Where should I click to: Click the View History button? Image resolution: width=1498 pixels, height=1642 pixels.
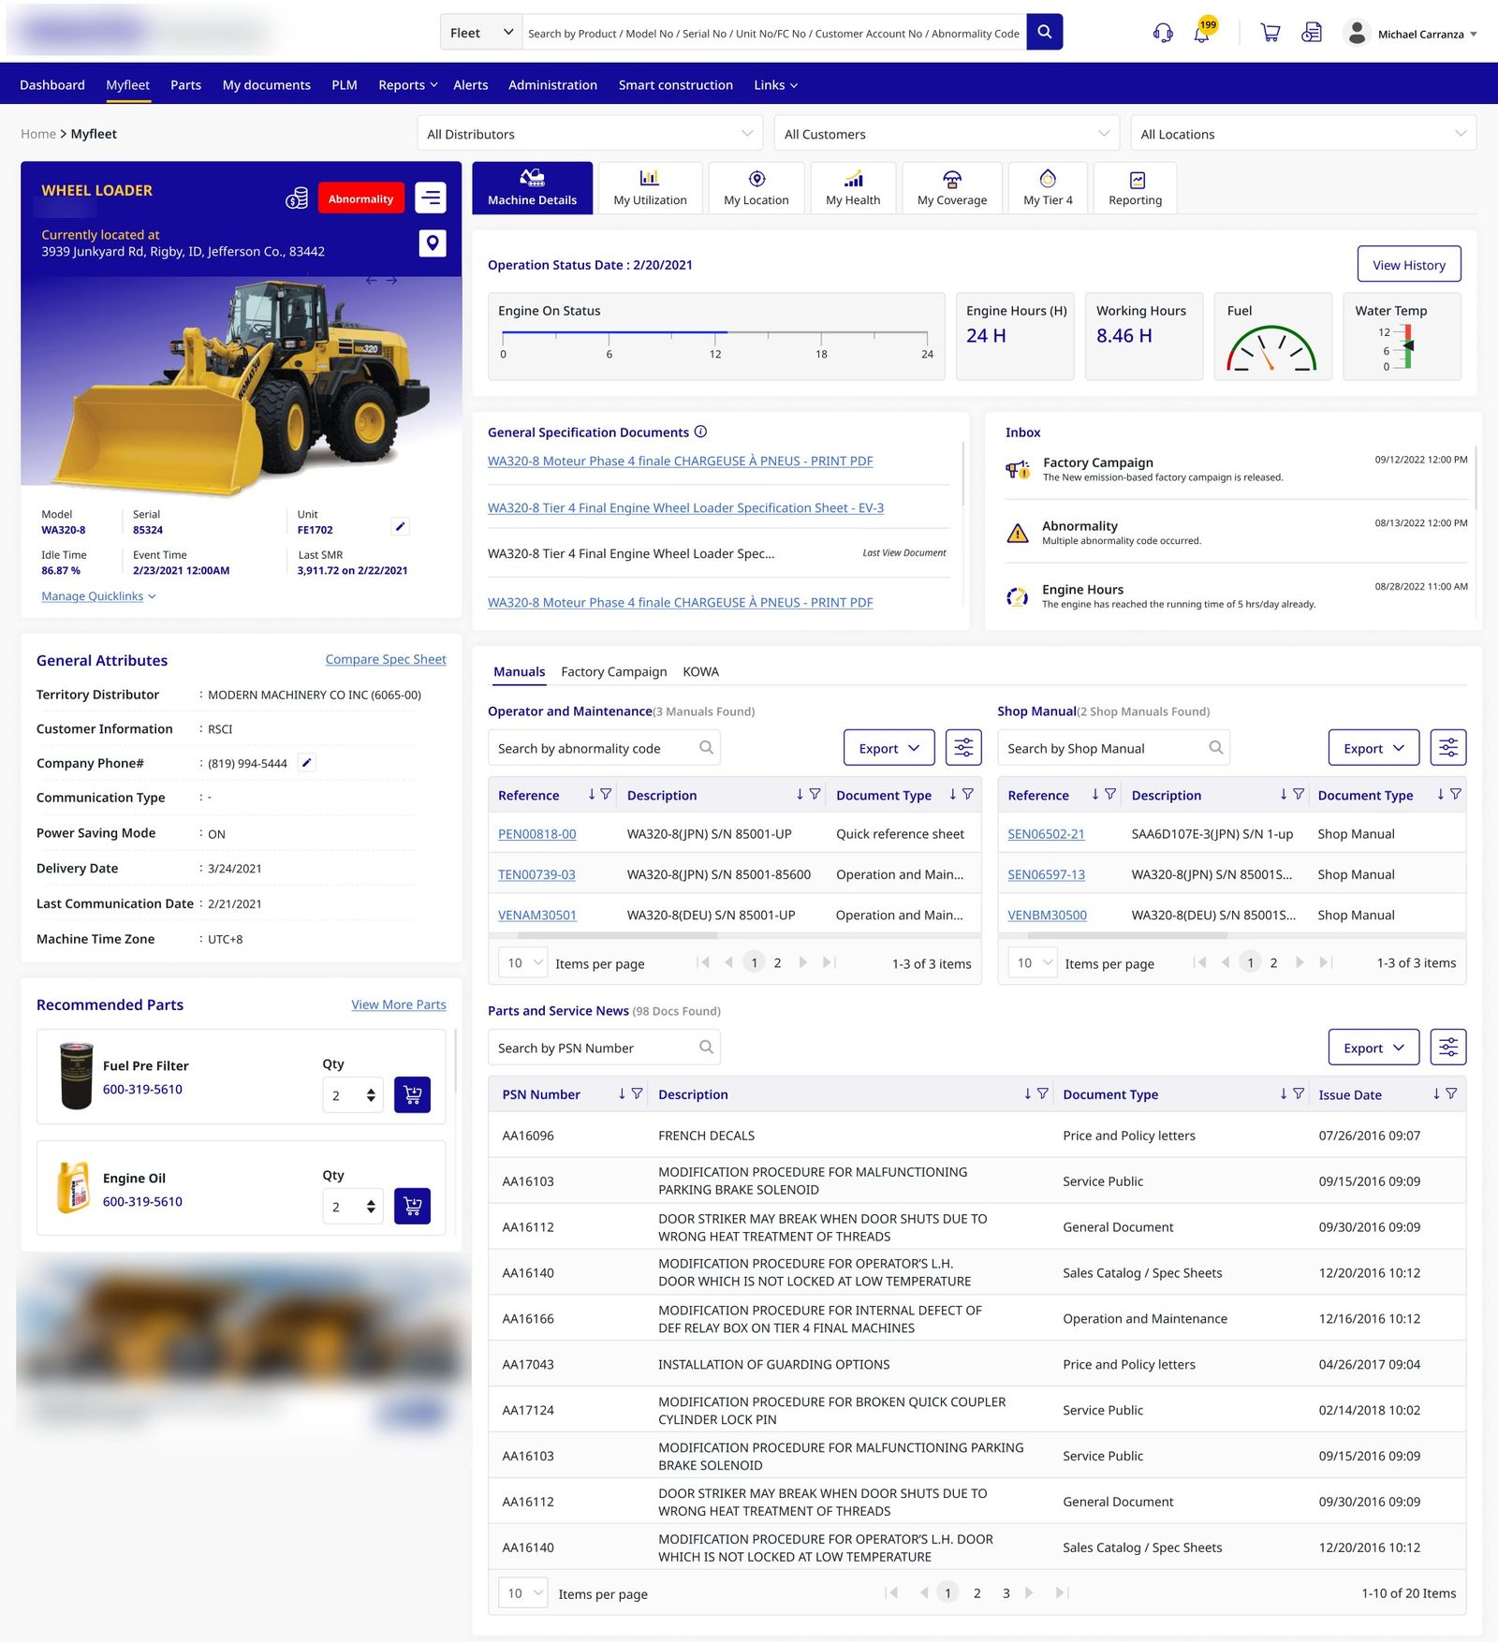[1408, 265]
